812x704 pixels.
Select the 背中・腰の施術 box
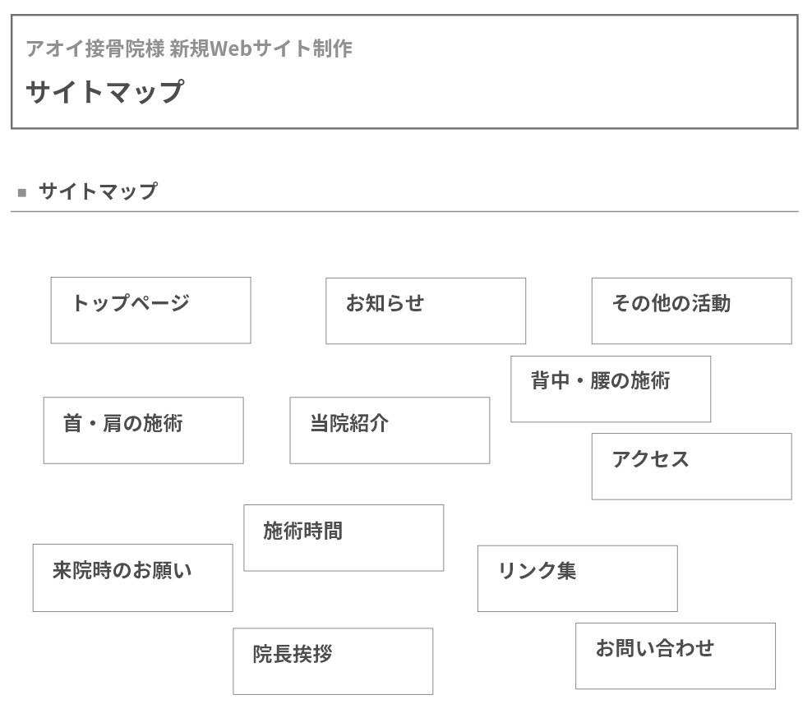(x=610, y=389)
